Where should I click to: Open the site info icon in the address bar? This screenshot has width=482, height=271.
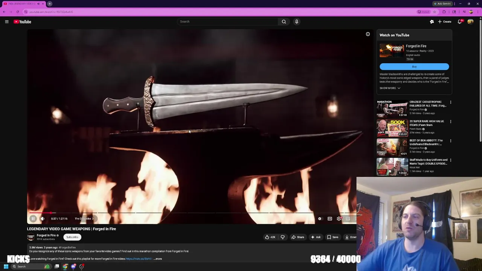tap(26, 12)
